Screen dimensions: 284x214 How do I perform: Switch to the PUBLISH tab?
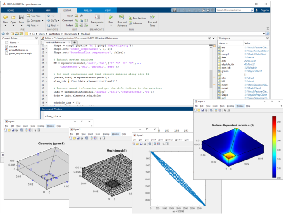[x=88, y=10]
